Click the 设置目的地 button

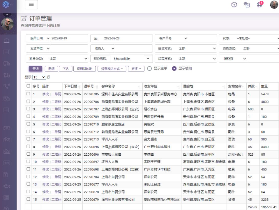tap(84, 69)
